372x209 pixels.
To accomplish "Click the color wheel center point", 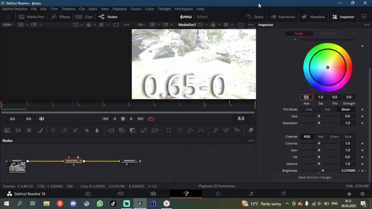I will (x=328, y=67).
